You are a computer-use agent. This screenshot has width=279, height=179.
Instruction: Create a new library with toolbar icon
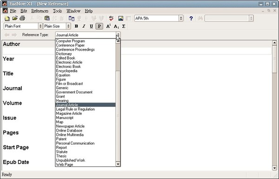coord(7,18)
